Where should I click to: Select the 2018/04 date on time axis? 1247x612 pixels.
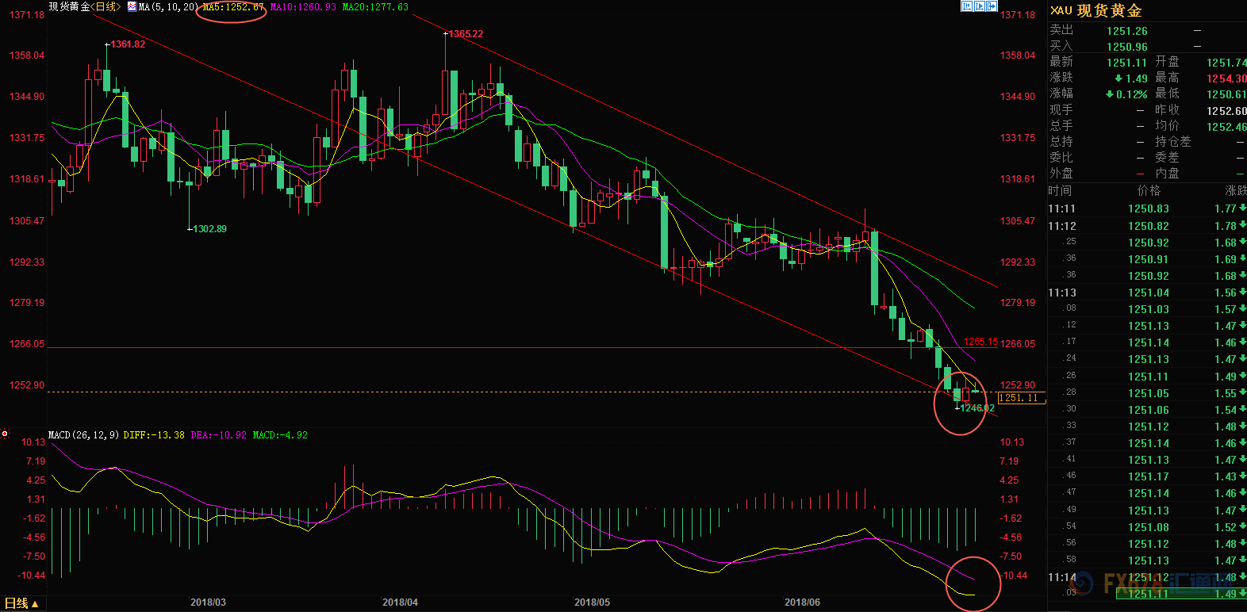(x=400, y=602)
